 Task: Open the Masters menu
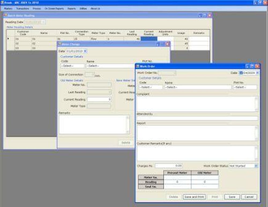click(x=8, y=9)
